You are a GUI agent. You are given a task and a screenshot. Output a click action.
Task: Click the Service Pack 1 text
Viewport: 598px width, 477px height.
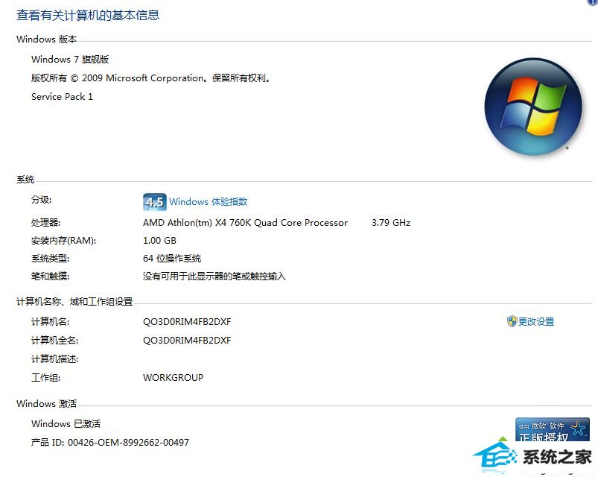[x=62, y=97]
